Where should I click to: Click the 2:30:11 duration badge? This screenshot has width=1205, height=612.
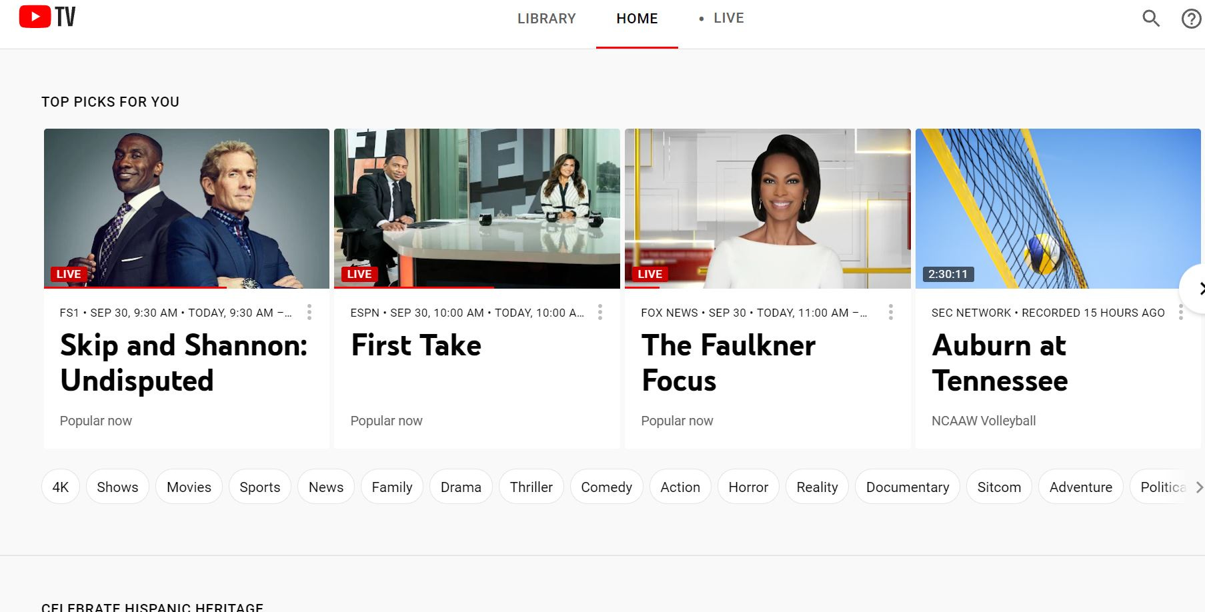coord(948,274)
